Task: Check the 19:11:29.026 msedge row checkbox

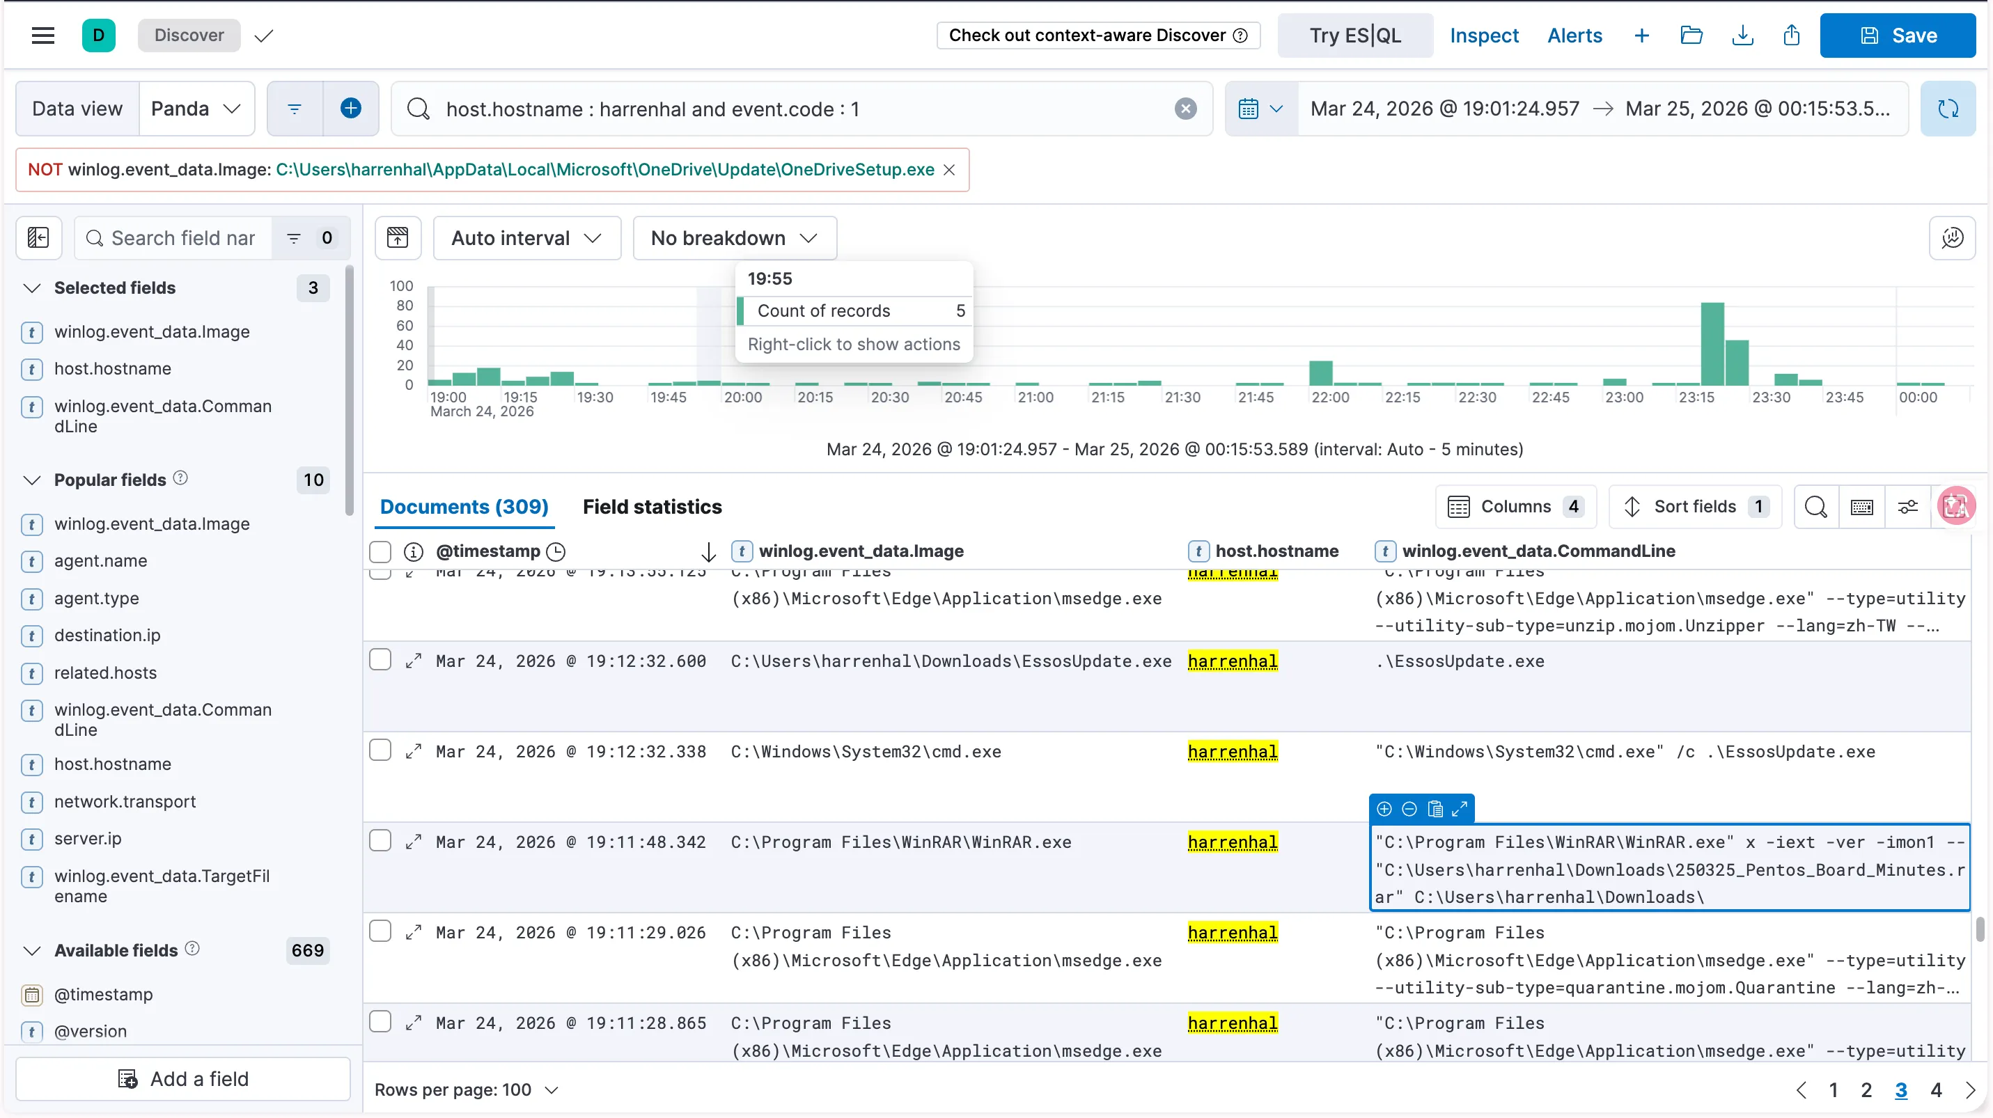Action: 380,931
